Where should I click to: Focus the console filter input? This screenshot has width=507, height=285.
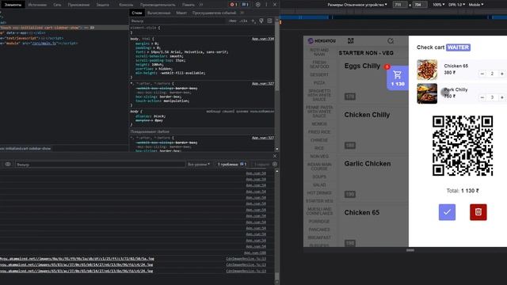[101, 165]
